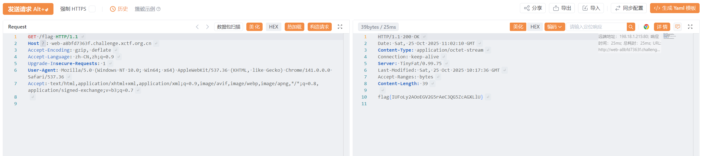
Task: Toggle the 强制 HTTPS checkbox
Action: [x=92, y=9]
